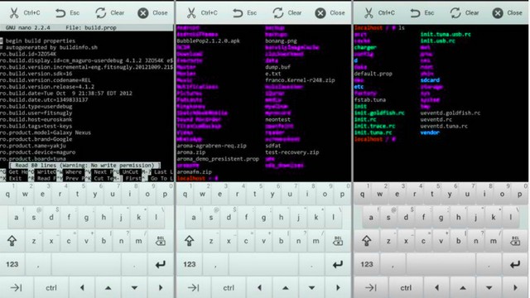Viewport: 530px width, 298px height.
Task: Tap the 123 key on left keyboard
Action: pyautogui.click(x=12, y=264)
